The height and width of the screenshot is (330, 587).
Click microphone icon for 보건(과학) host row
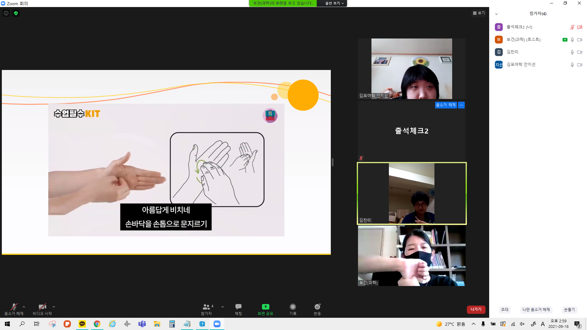(572, 40)
